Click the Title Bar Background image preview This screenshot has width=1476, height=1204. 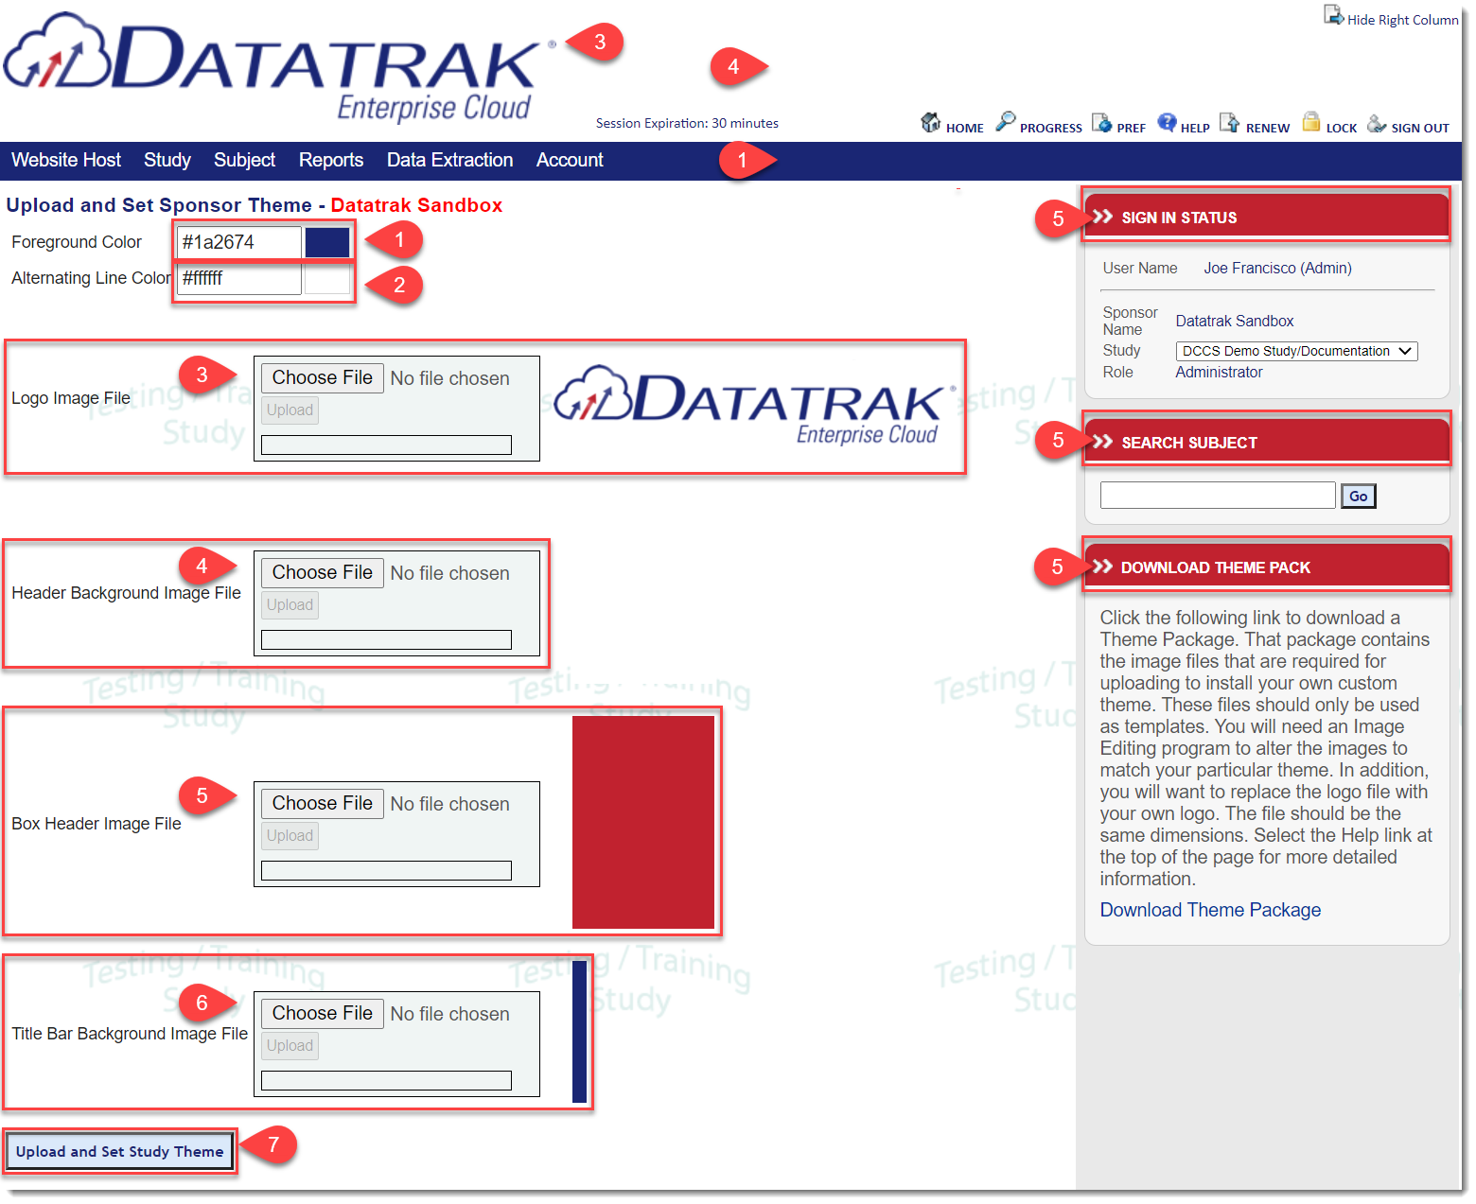[580, 1032]
